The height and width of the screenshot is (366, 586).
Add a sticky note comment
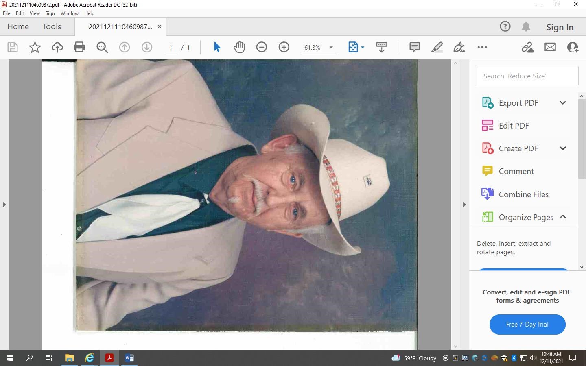coord(414,47)
